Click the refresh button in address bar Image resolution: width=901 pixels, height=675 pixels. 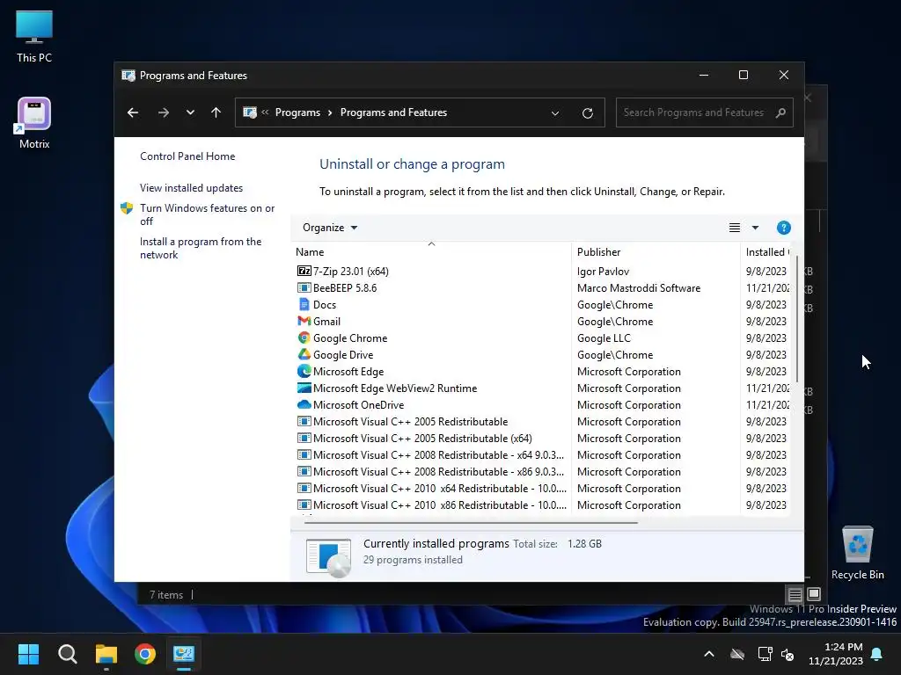click(587, 112)
